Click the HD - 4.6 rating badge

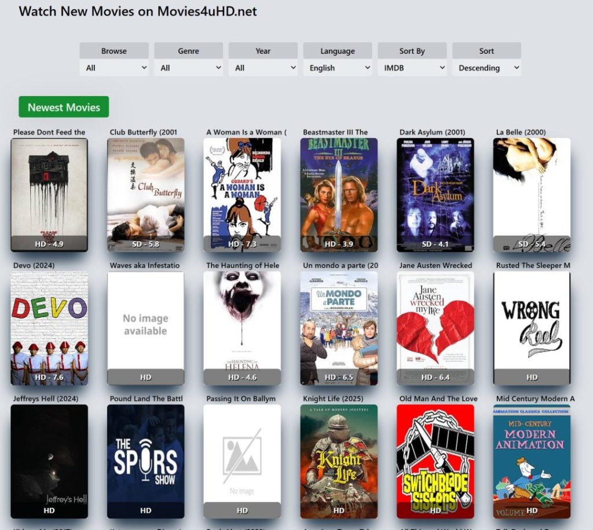(242, 377)
